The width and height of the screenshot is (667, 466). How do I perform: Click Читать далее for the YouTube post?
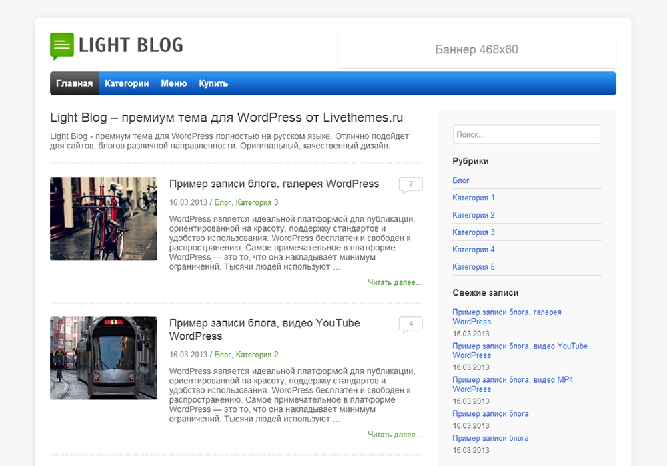coord(395,435)
